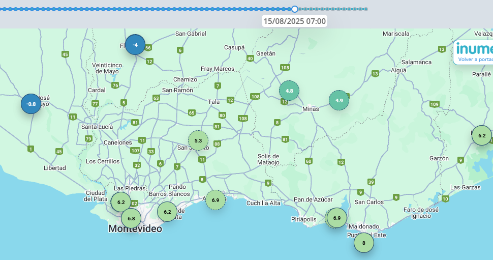The image size is (493, 260).
Task: Select the 6.9 marker near Piriápolis
Action: coord(336,218)
